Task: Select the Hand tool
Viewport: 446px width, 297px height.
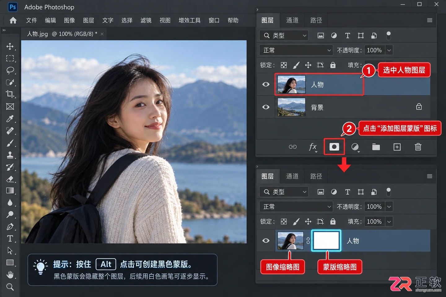Action: pos(10,274)
